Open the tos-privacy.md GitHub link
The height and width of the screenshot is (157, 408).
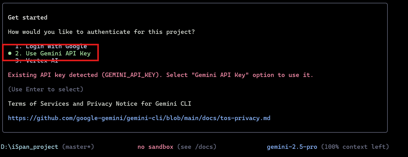[x=139, y=118]
